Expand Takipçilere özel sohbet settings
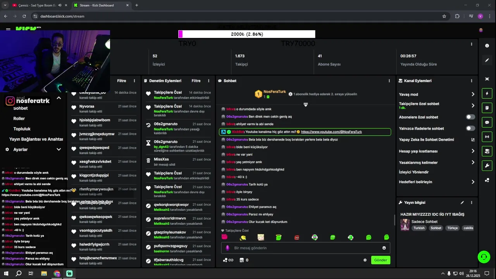The image size is (496, 279). point(473,105)
